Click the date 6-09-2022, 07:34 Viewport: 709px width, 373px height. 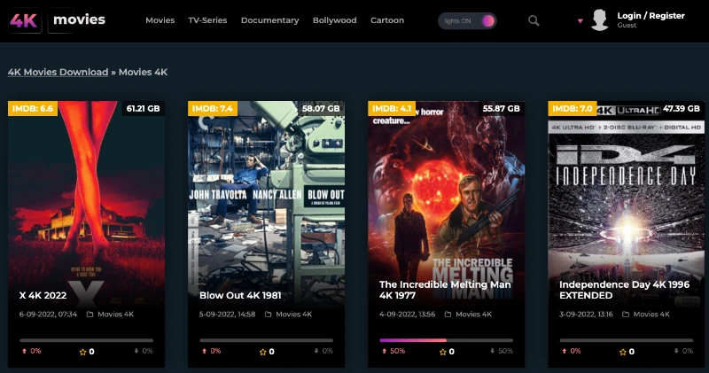48,315
